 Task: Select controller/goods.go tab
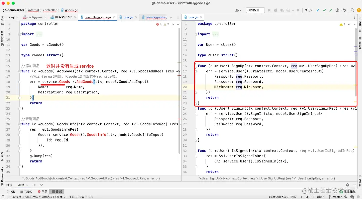(97, 17)
